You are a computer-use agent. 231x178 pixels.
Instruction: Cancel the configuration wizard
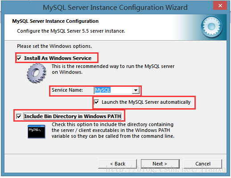[x=203, y=164]
